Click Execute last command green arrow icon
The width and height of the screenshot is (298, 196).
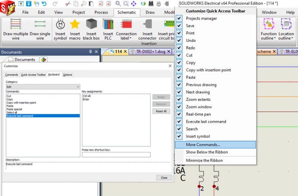click(143, 3)
